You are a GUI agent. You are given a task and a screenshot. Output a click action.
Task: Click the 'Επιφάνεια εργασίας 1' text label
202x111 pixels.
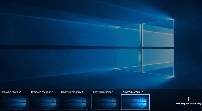[x=12, y=92]
